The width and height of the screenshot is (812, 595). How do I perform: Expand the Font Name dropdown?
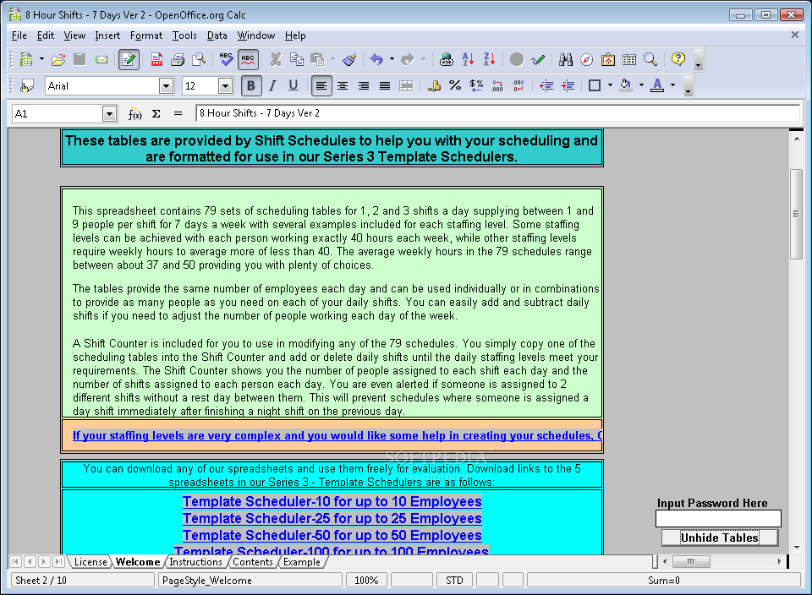coord(166,86)
